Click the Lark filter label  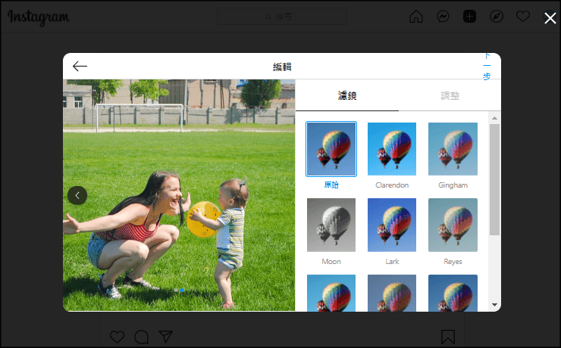click(x=392, y=262)
